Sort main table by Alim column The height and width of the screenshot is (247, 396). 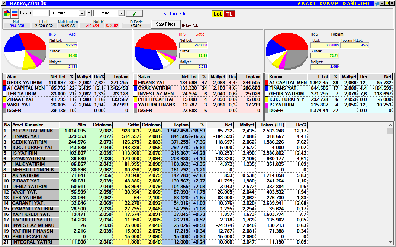coord(73,125)
